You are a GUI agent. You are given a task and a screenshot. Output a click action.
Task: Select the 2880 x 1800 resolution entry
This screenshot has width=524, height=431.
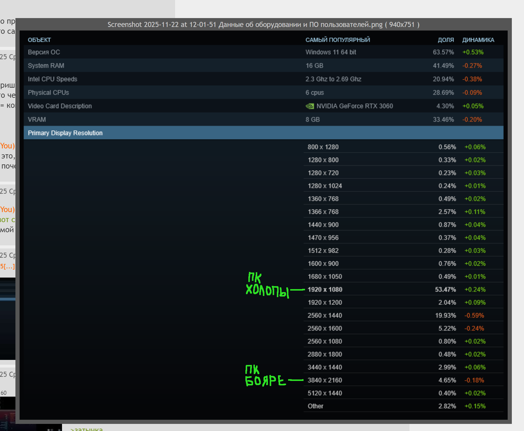tap(325, 354)
